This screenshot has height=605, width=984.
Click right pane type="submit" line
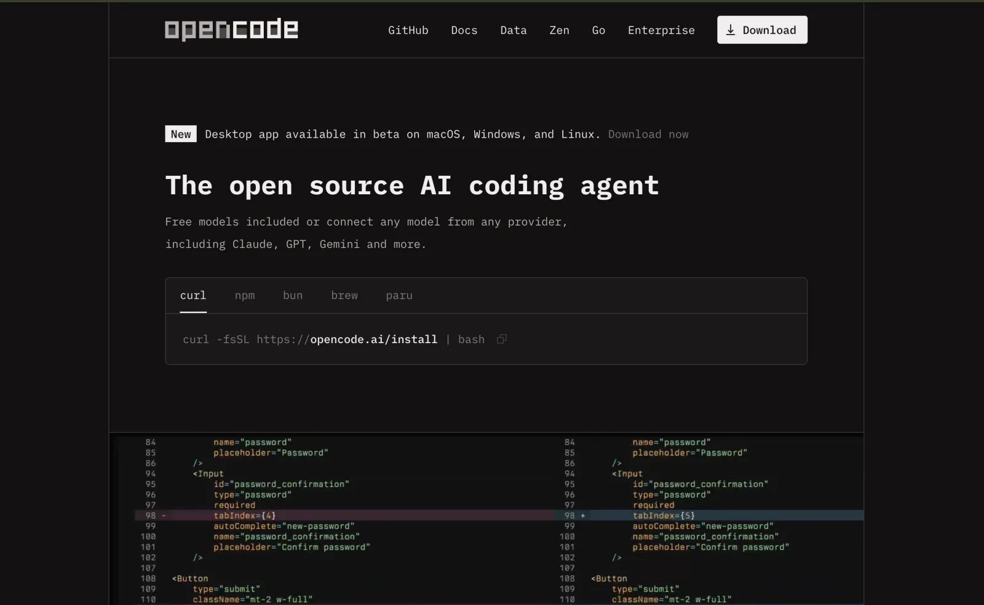(645, 588)
